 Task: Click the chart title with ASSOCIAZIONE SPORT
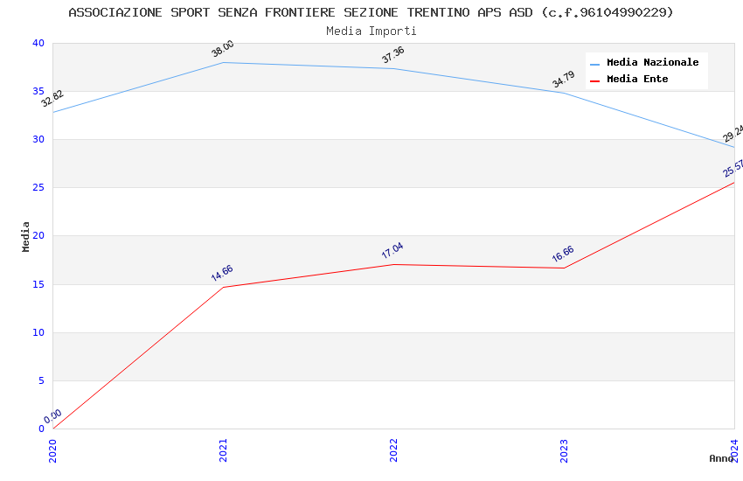tap(371, 12)
